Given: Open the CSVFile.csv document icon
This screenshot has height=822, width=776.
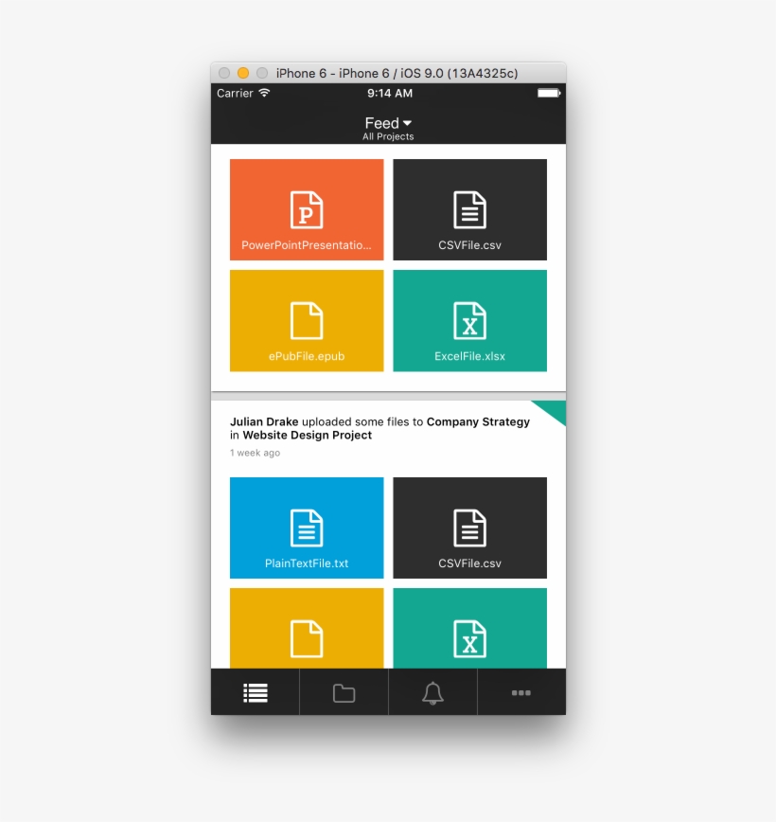Looking at the screenshot, I should point(469,208).
